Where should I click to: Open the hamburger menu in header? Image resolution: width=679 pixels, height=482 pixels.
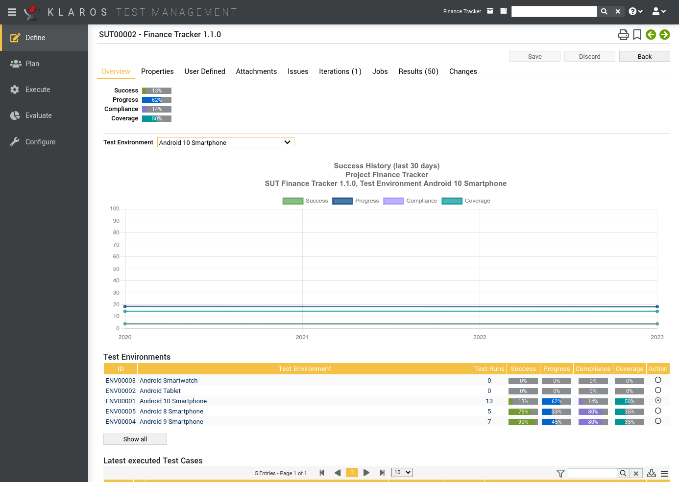[12, 12]
